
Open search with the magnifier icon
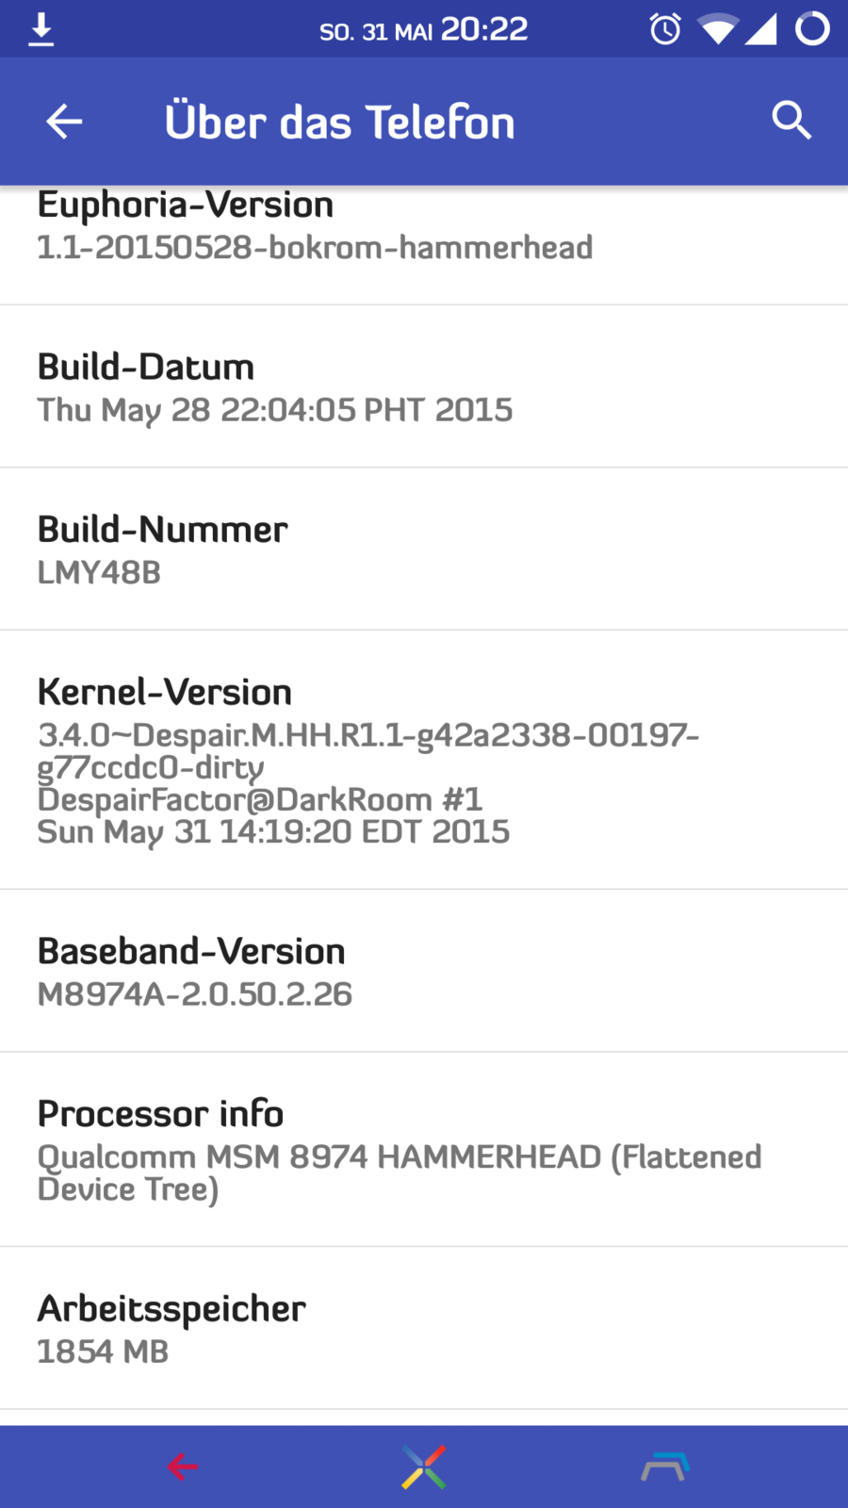click(x=791, y=121)
